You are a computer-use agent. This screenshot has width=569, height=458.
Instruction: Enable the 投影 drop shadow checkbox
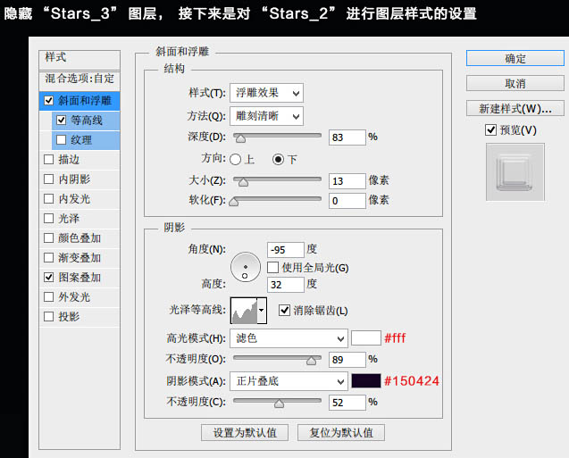point(48,317)
